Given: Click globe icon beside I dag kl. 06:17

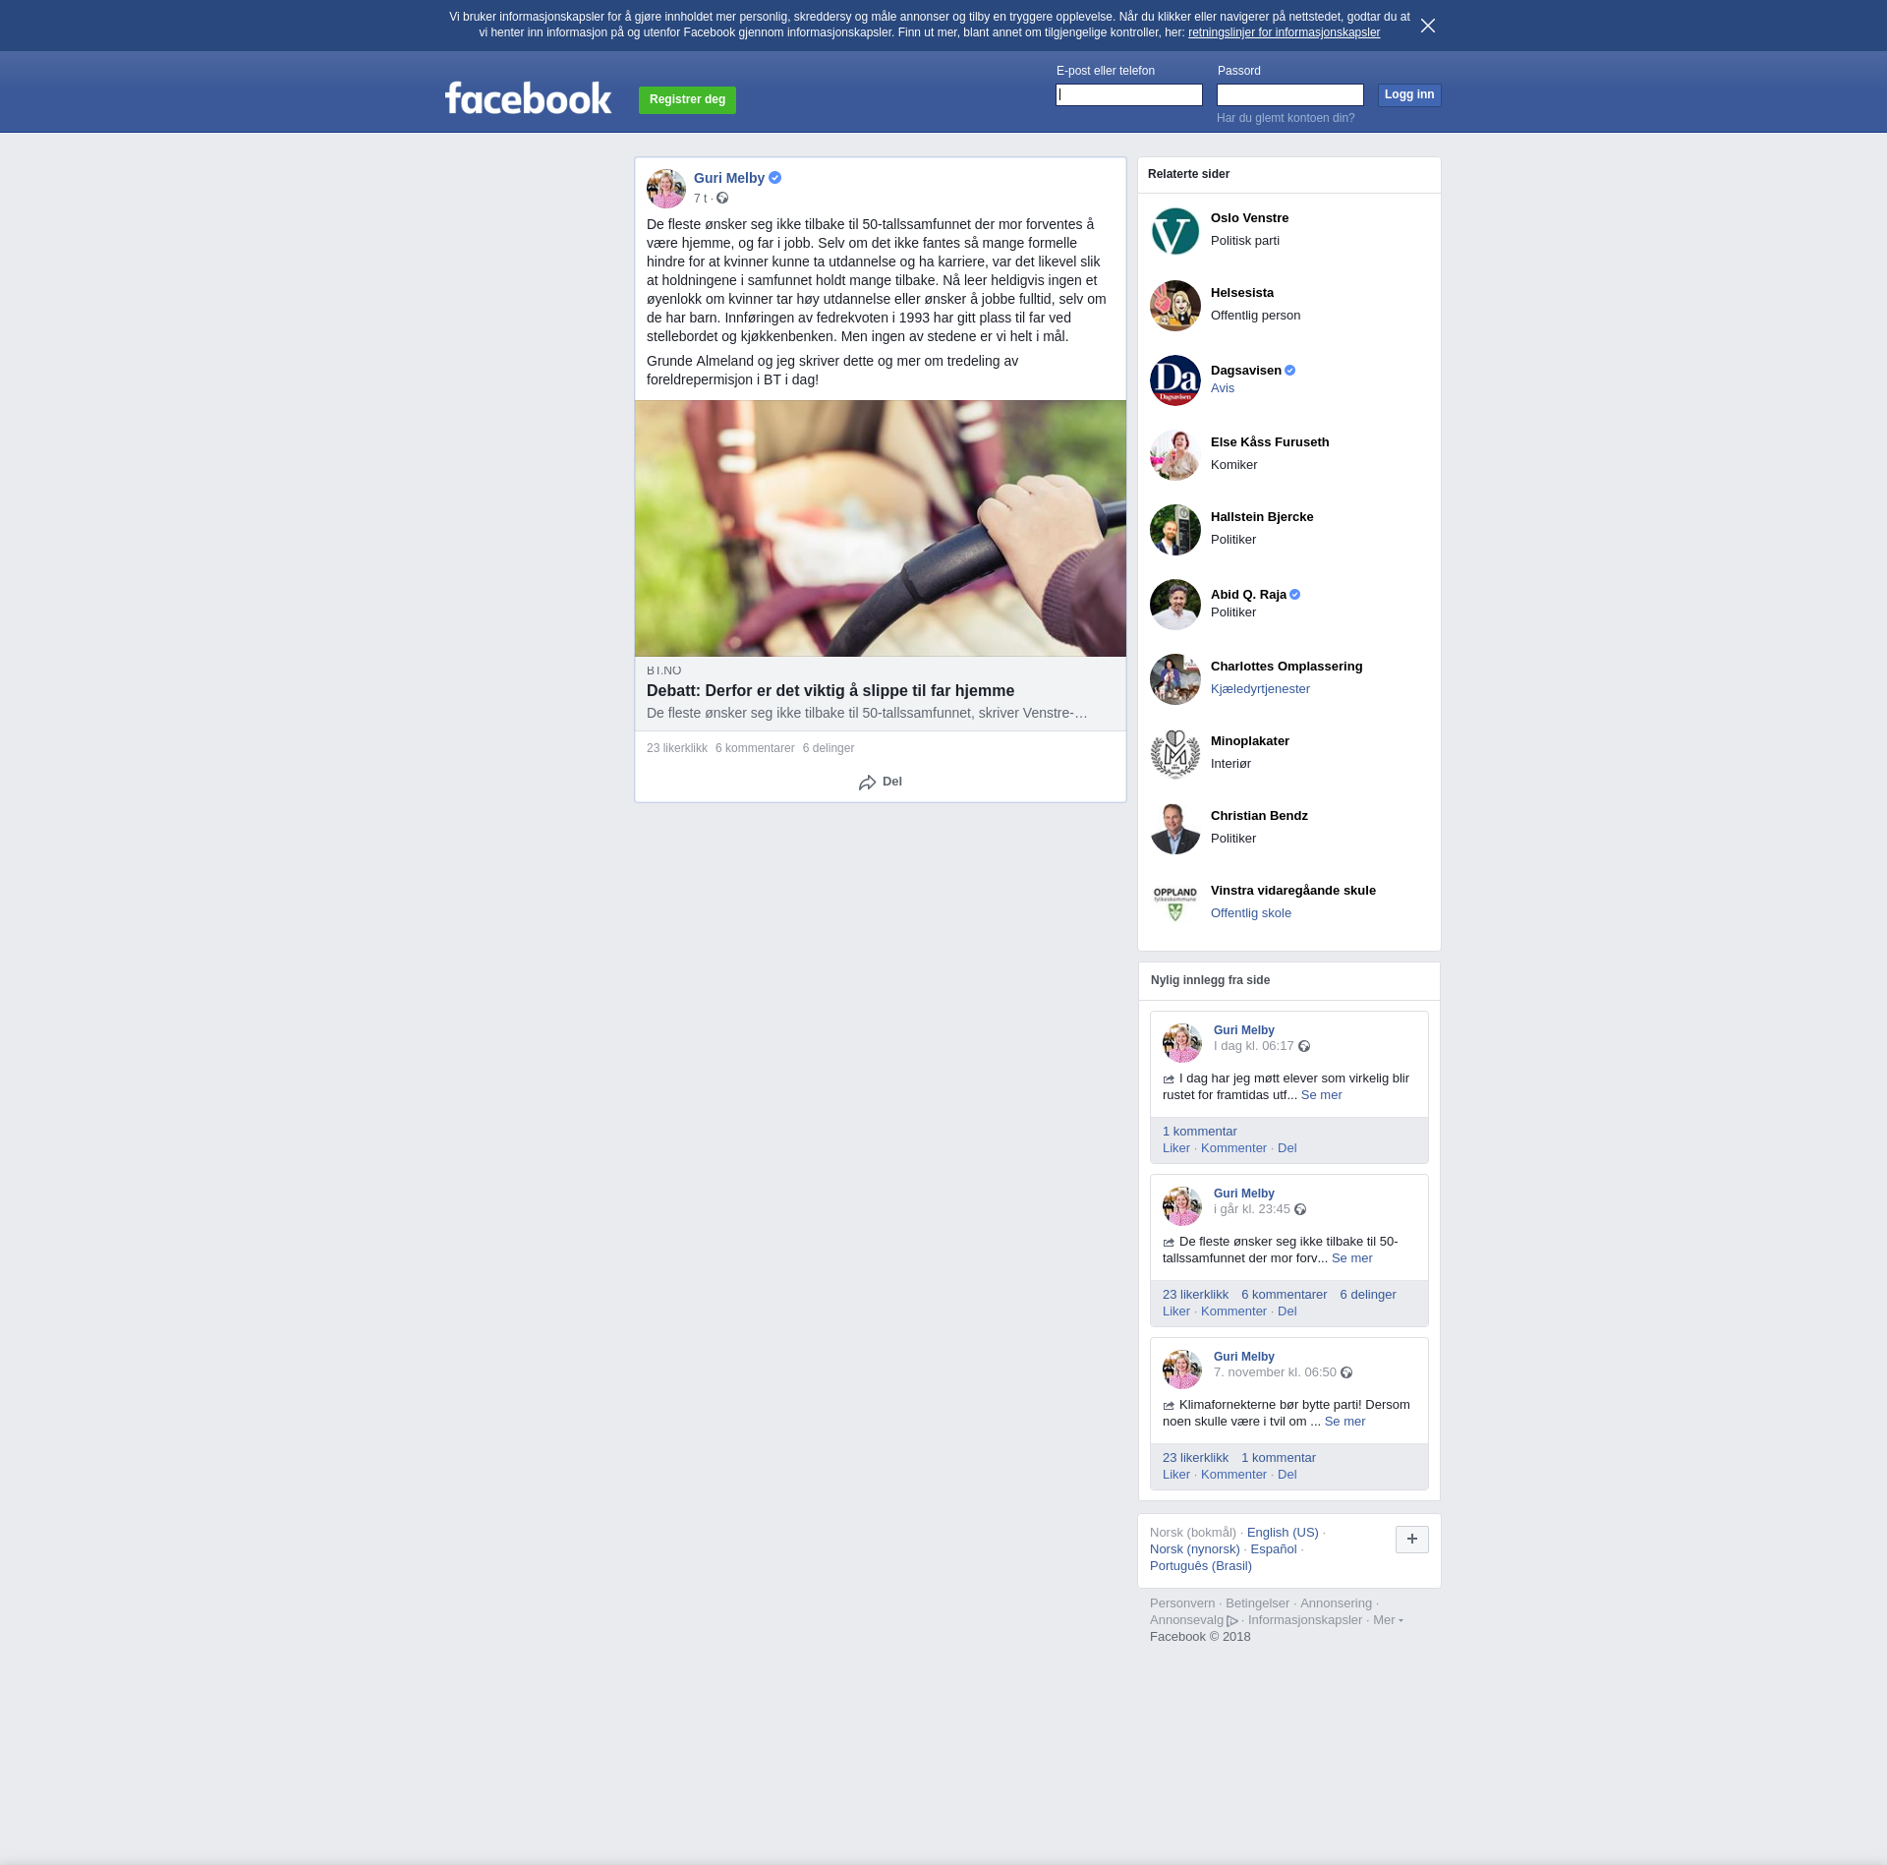Looking at the screenshot, I should 1304,1046.
